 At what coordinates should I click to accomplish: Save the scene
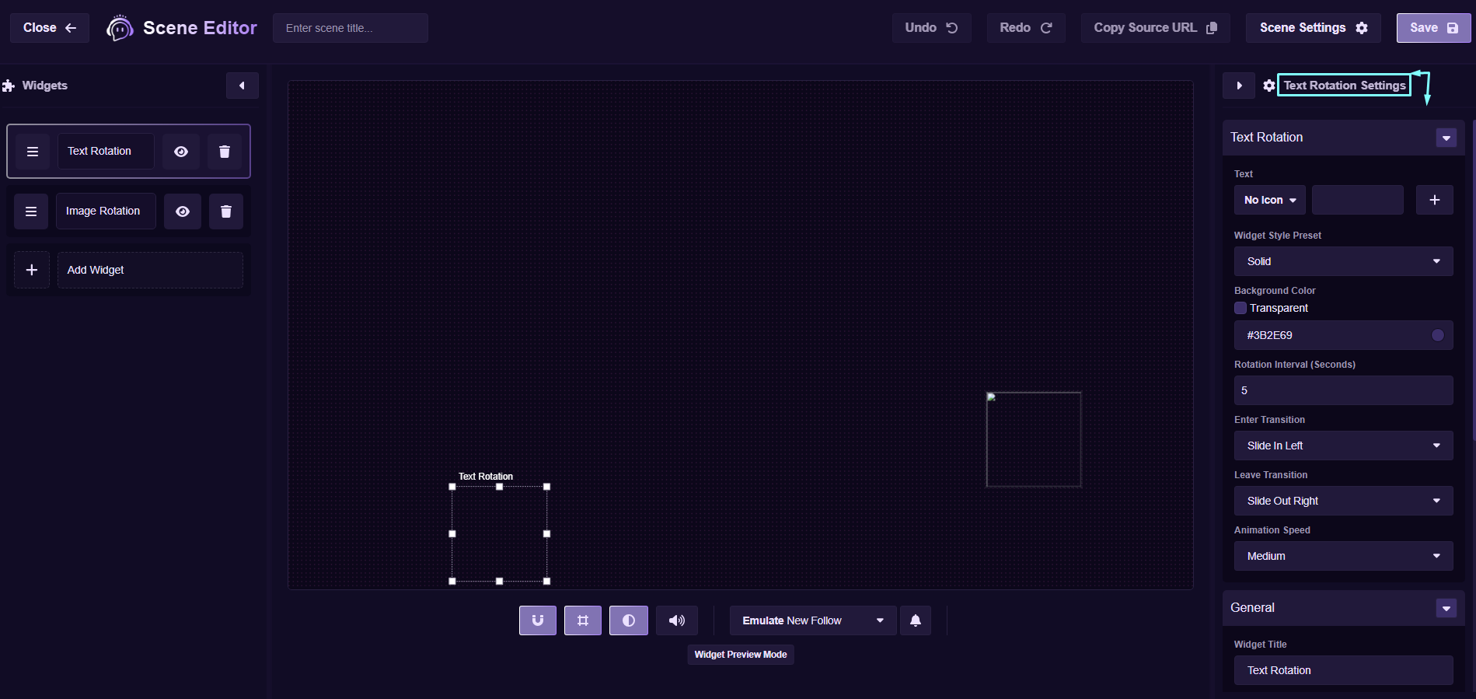(x=1434, y=28)
